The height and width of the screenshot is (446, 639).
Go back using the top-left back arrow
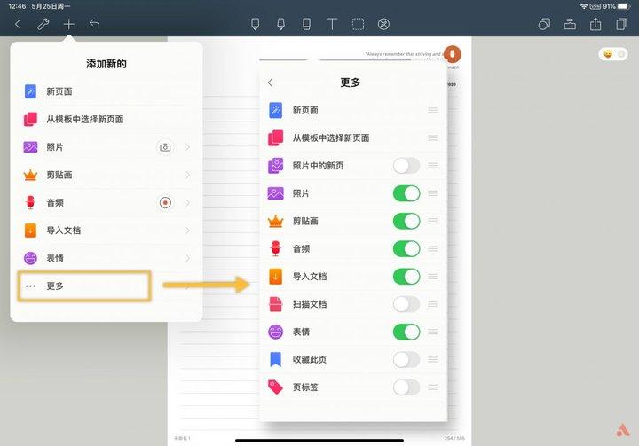[18, 25]
